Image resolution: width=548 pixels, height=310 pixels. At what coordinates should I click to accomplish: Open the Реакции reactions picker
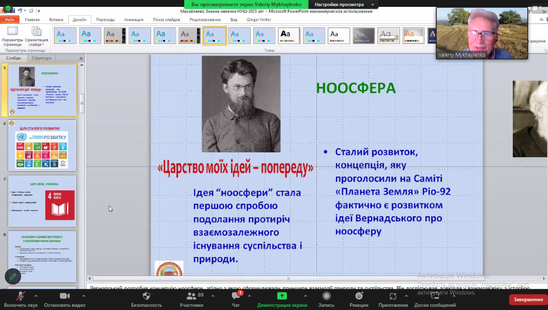[359, 299]
